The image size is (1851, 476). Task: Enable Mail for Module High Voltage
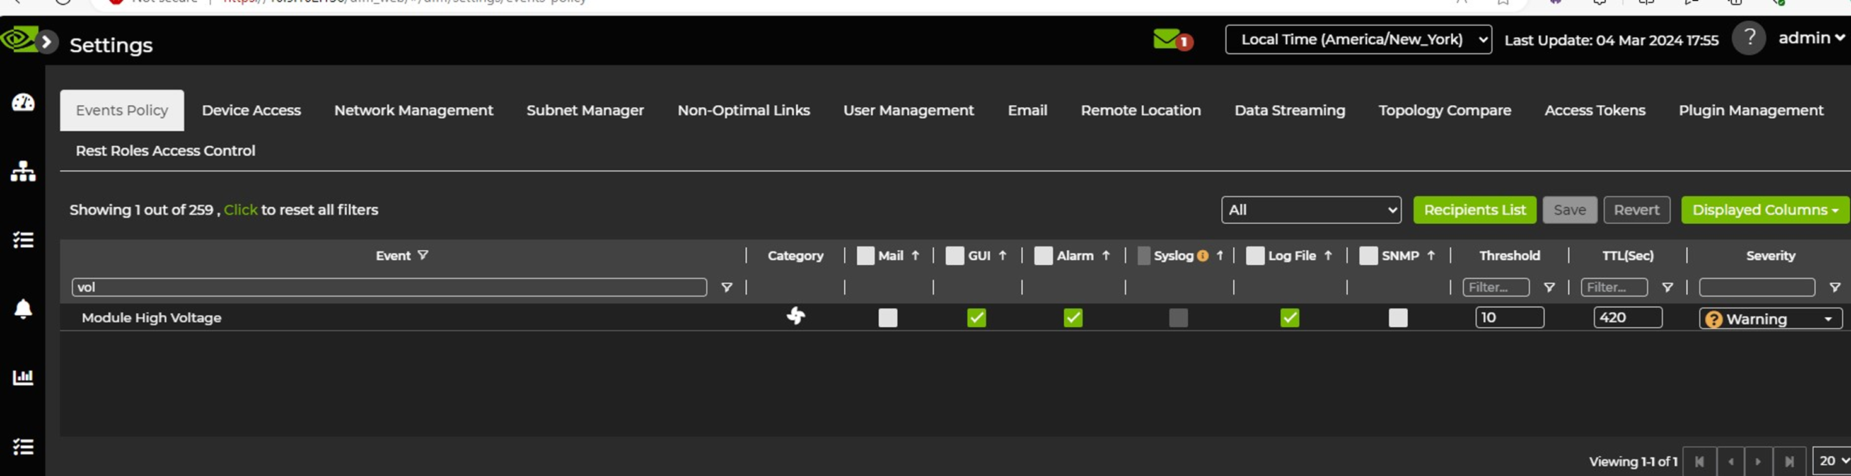888,318
